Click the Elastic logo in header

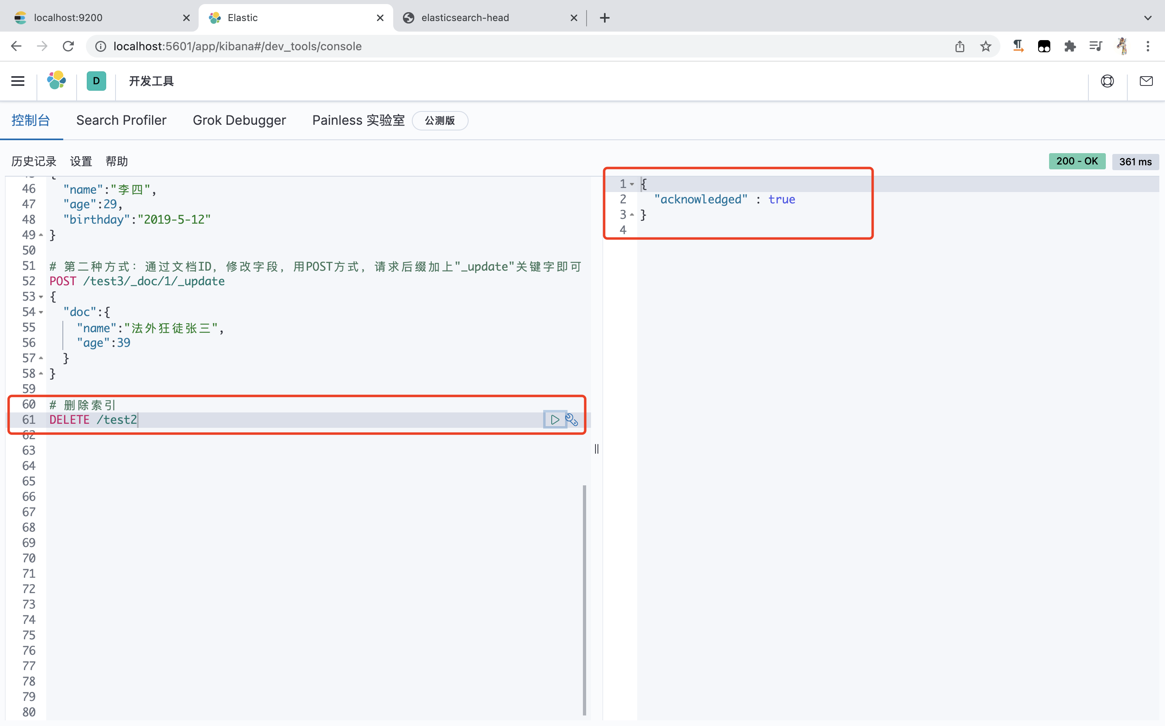click(57, 81)
